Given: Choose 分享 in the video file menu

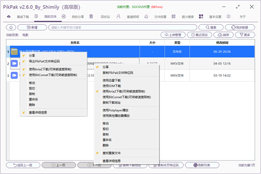Looking at the screenshot, I should click(x=127, y=67).
